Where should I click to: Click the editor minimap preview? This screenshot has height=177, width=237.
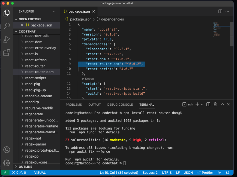[221, 29]
